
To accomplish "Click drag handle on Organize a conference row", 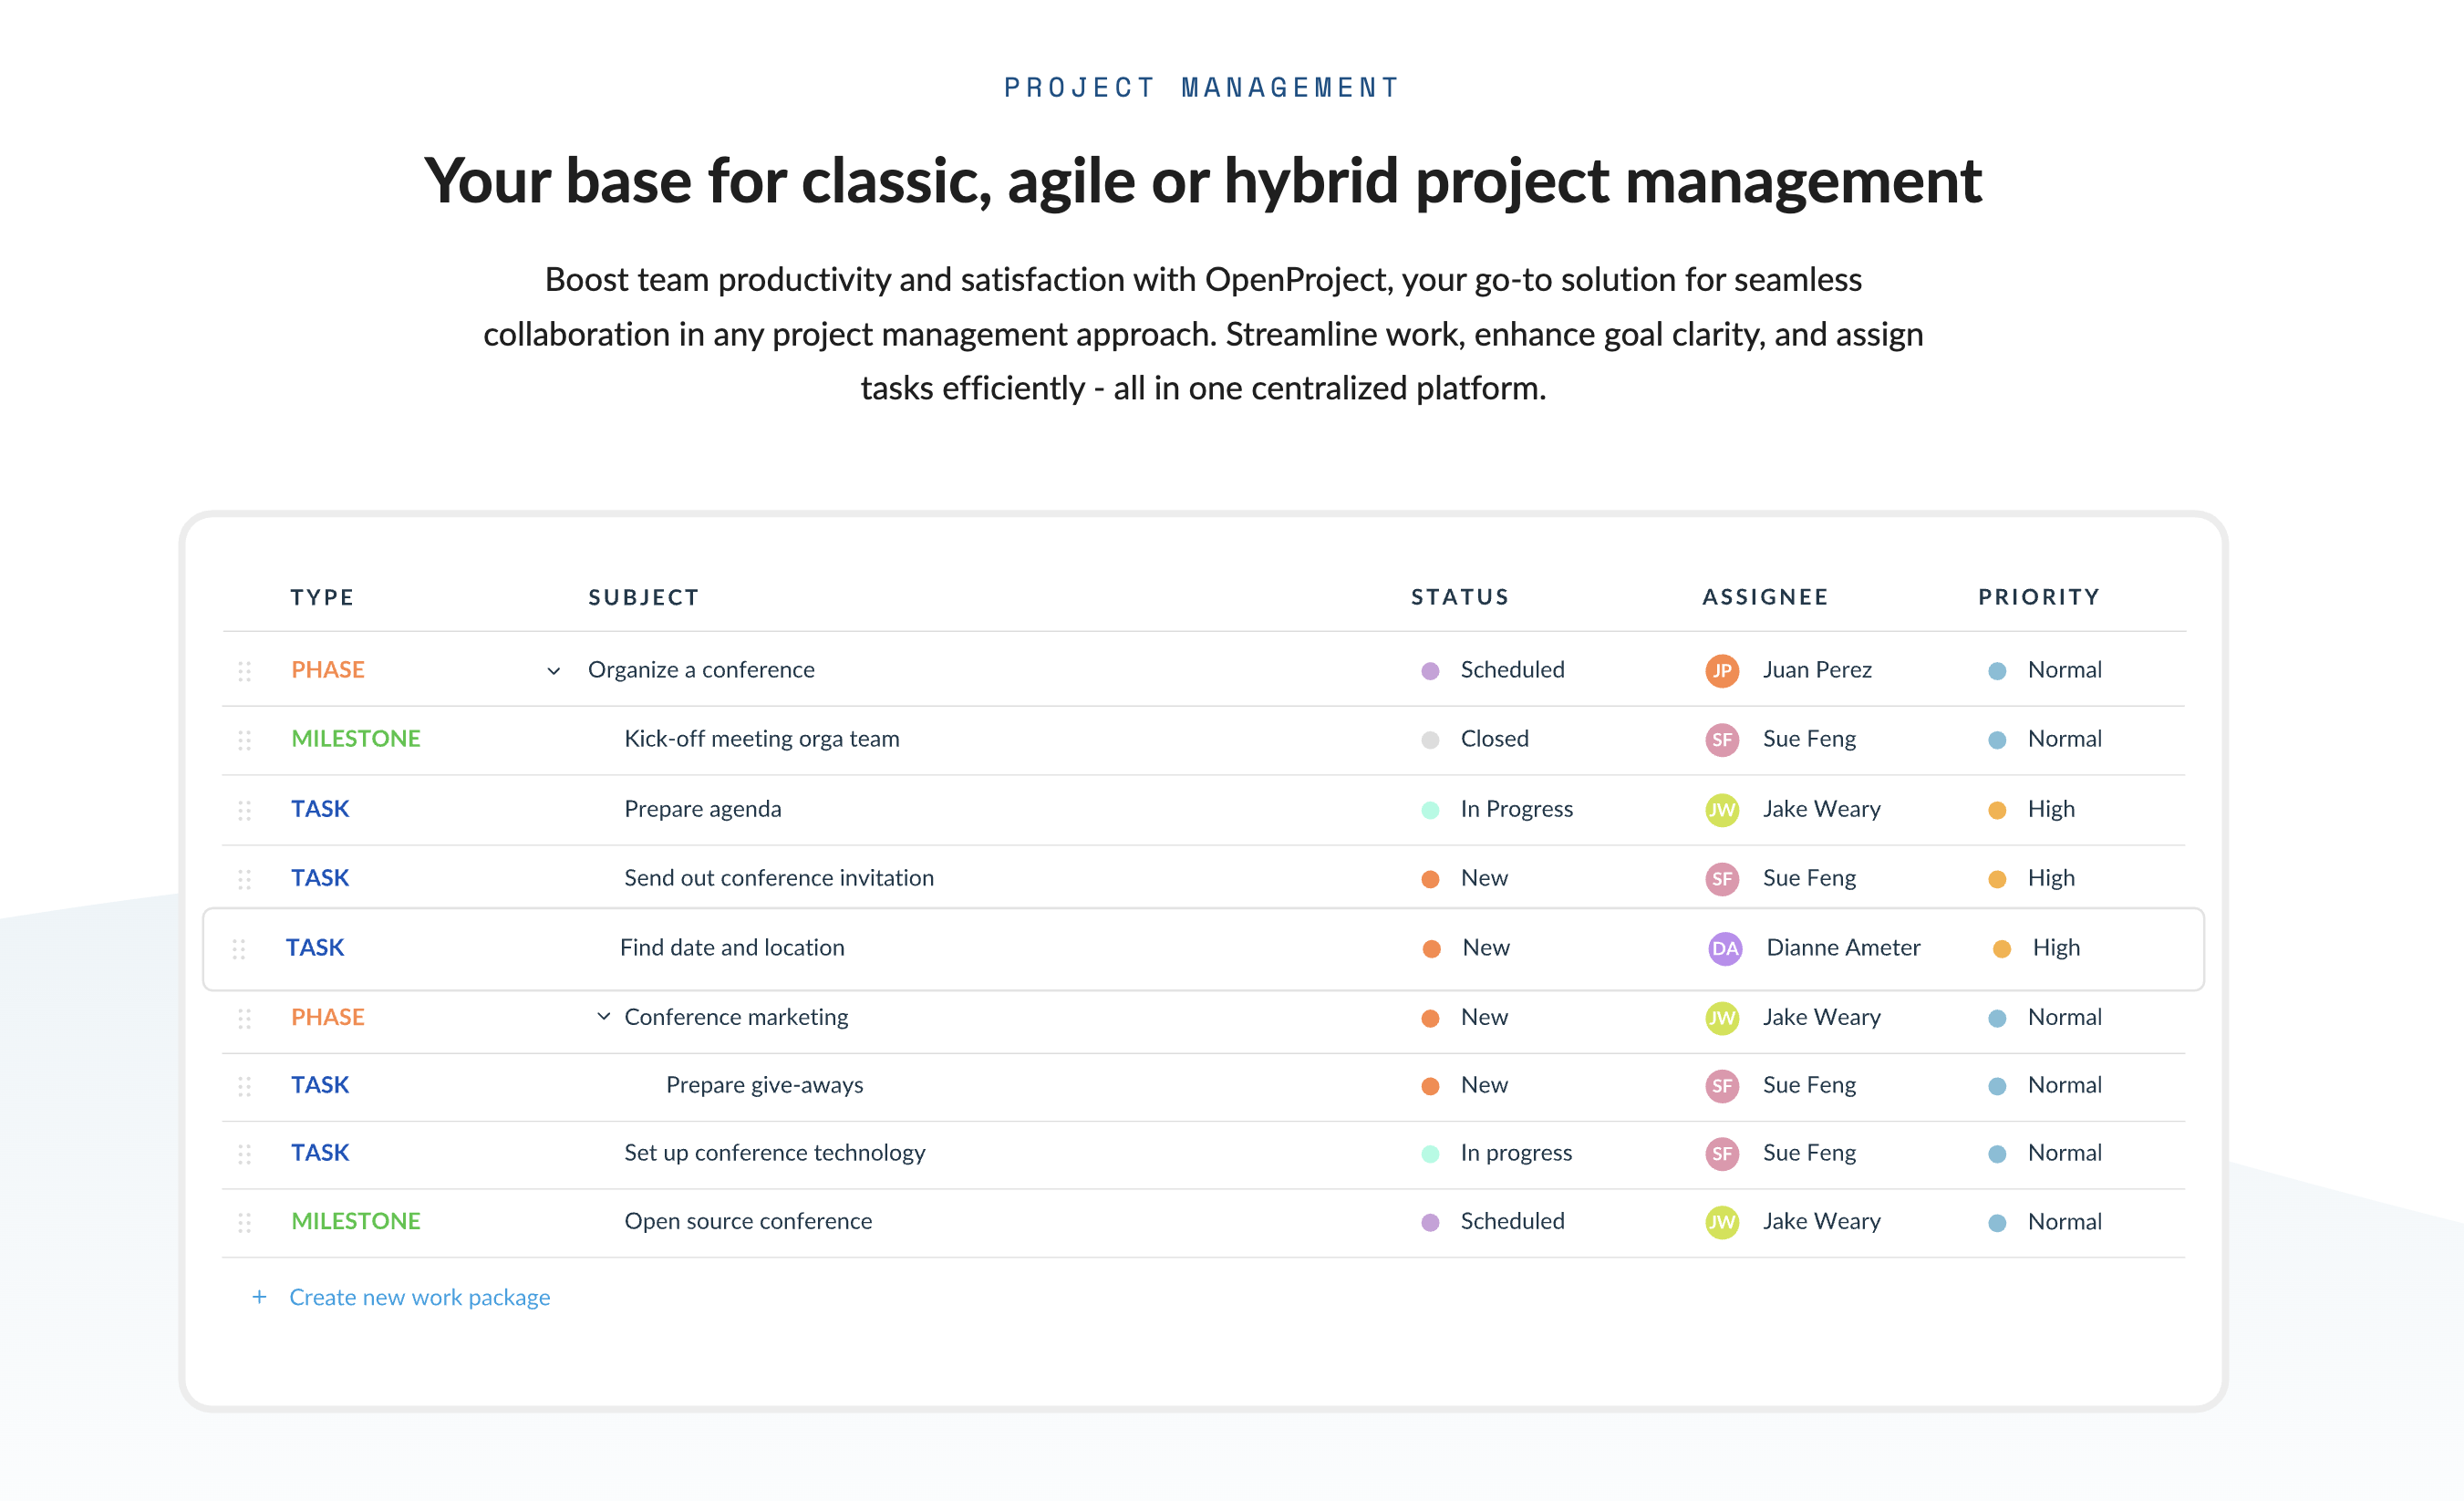I will [244, 671].
